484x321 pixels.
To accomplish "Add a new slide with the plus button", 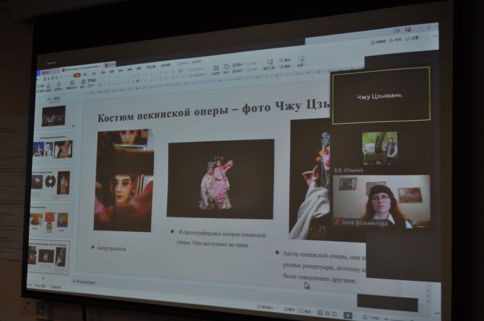I will [x=43, y=278].
